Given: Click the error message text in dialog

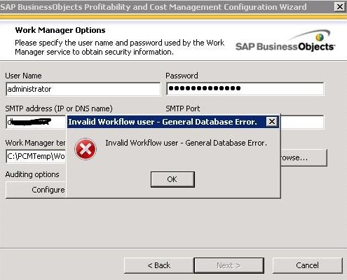Looking at the screenshot, I should pyautogui.click(x=186, y=143).
